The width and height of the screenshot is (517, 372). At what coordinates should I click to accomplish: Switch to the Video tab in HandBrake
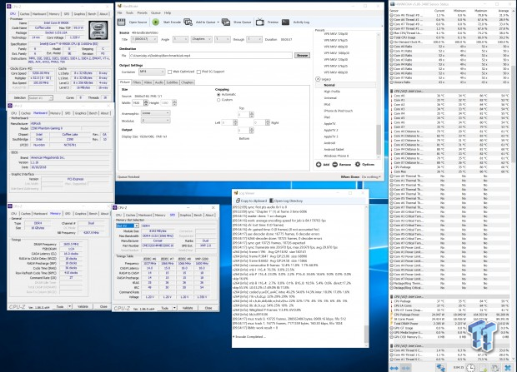pyautogui.click(x=148, y=82)
